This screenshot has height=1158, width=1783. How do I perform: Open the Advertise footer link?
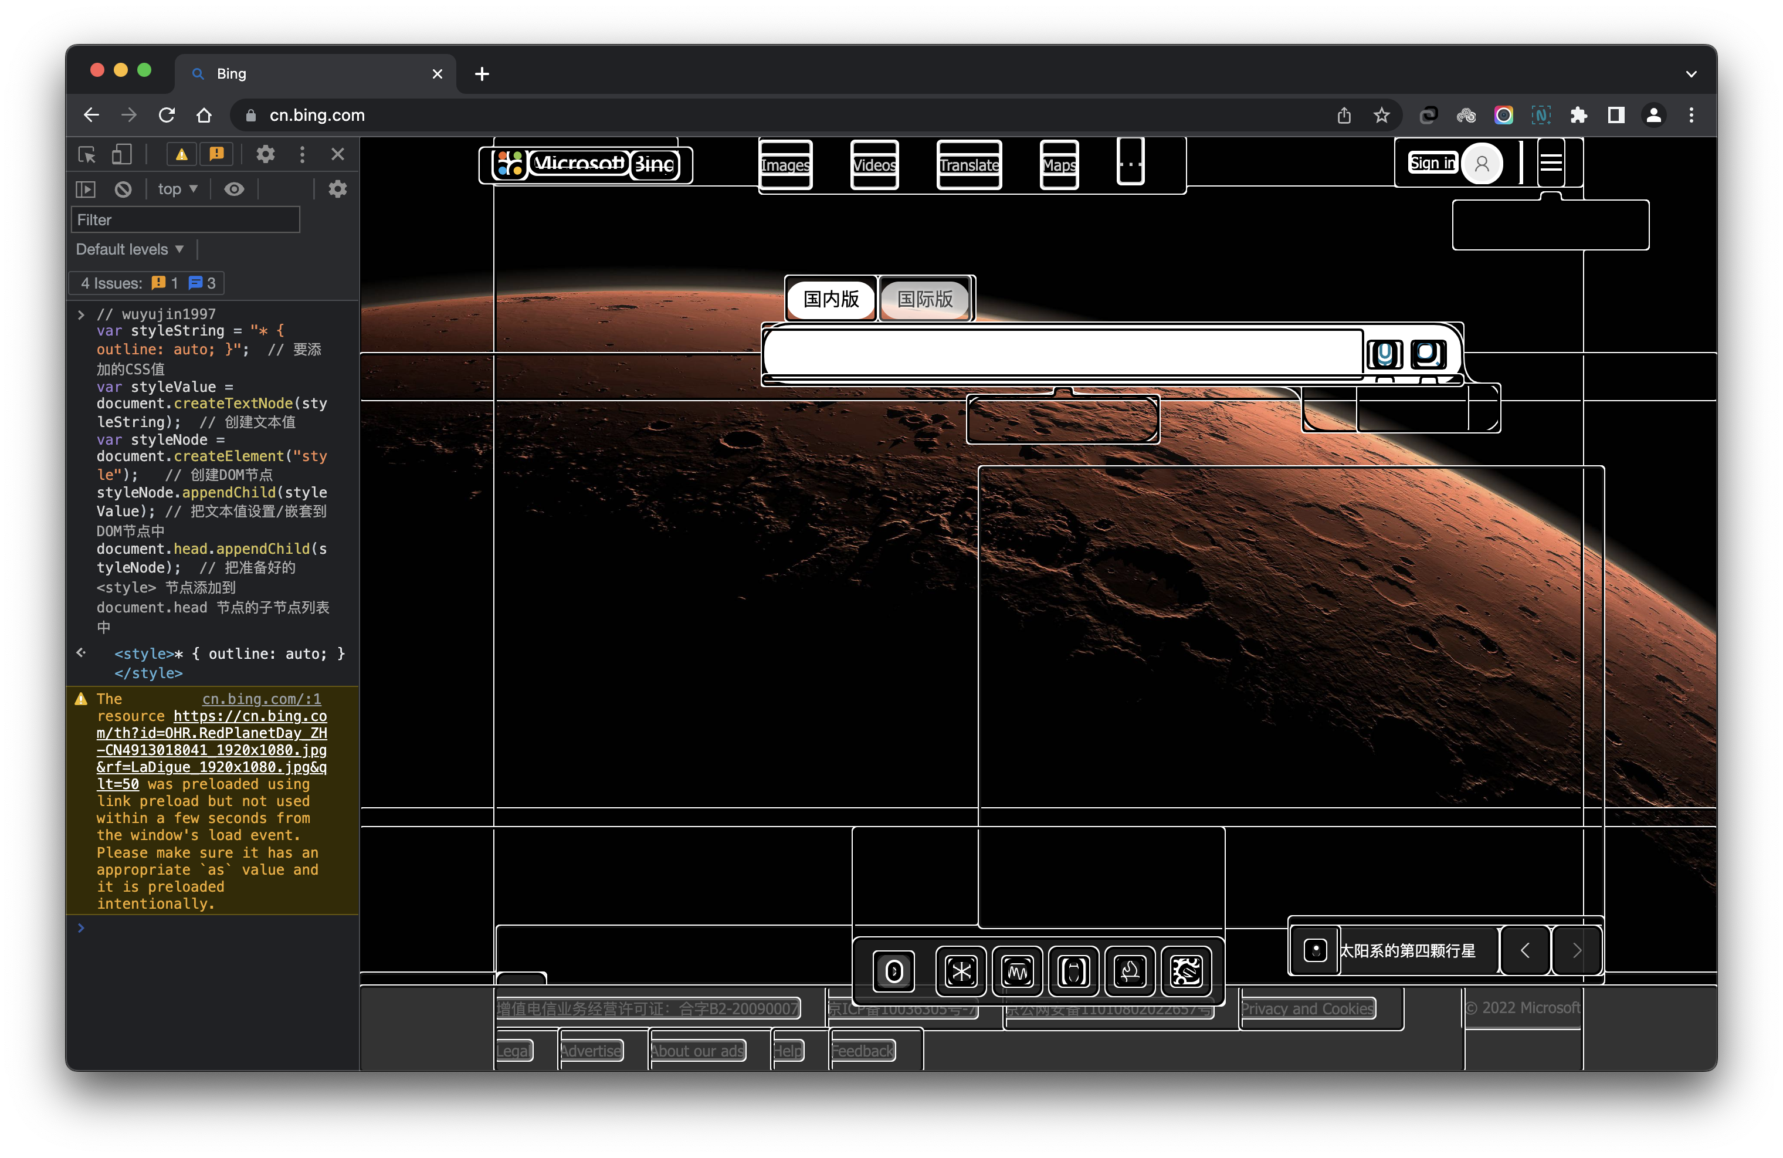[591, 1051]
